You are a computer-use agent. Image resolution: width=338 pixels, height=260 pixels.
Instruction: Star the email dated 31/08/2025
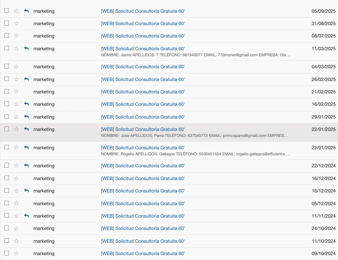[x=16, y=24]
